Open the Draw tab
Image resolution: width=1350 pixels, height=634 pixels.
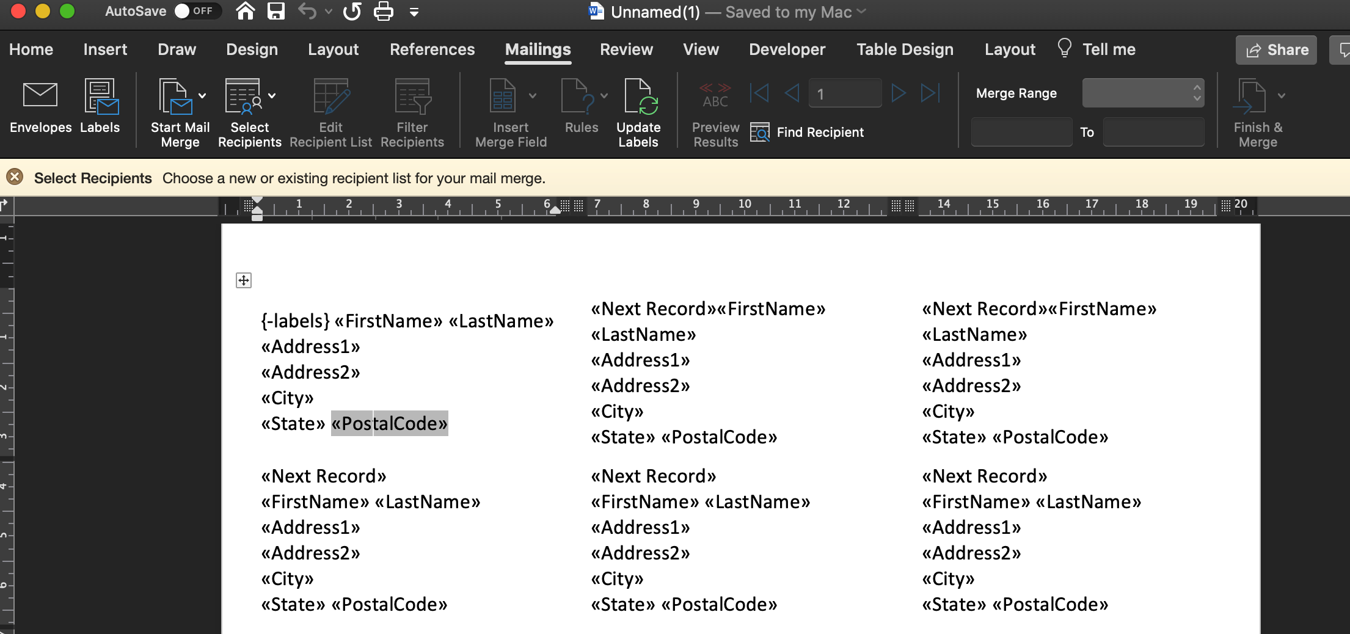177,49
